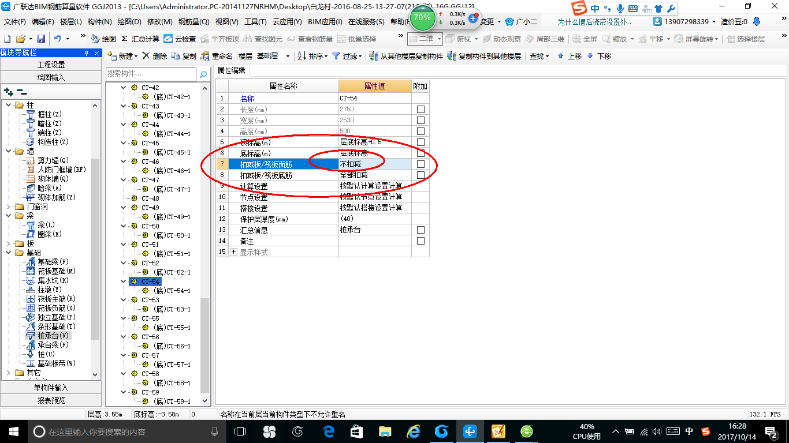This screenshot has height=443, width=789.
Task: Toggle 附加 checkbox for 扣减板/筏板底筋 row
Action: pos(420,175)
